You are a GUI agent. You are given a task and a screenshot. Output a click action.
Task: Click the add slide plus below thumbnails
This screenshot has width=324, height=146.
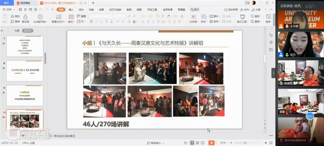(23, 136)
